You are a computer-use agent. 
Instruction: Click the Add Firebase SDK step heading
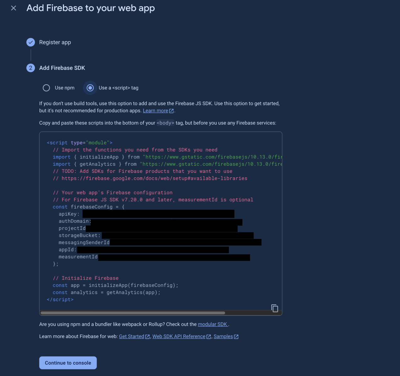pos(62,68)
